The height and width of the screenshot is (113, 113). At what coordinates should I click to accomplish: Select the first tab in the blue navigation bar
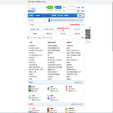coord(31,16)
